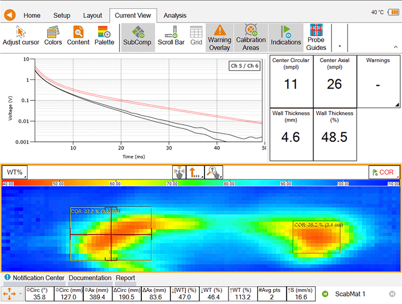Click the orange back arrow button
The height and width of the screenshot is (304, 402).
click(x=11, y=16)
